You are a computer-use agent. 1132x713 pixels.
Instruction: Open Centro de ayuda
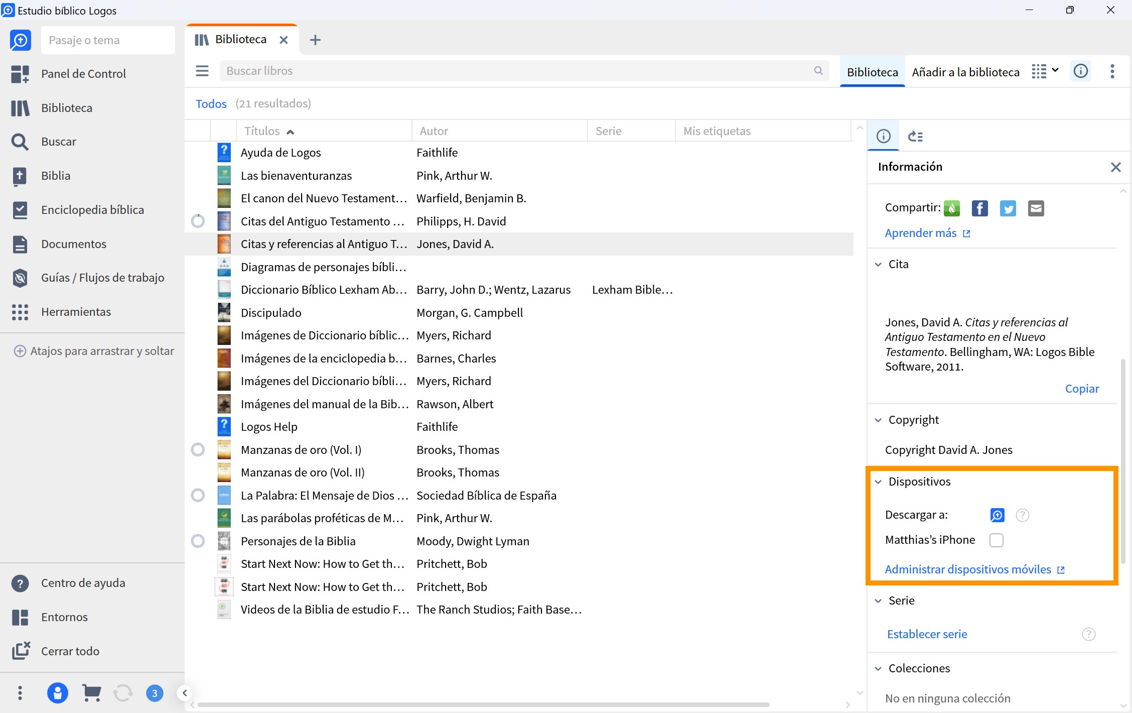tap(68, 583)
